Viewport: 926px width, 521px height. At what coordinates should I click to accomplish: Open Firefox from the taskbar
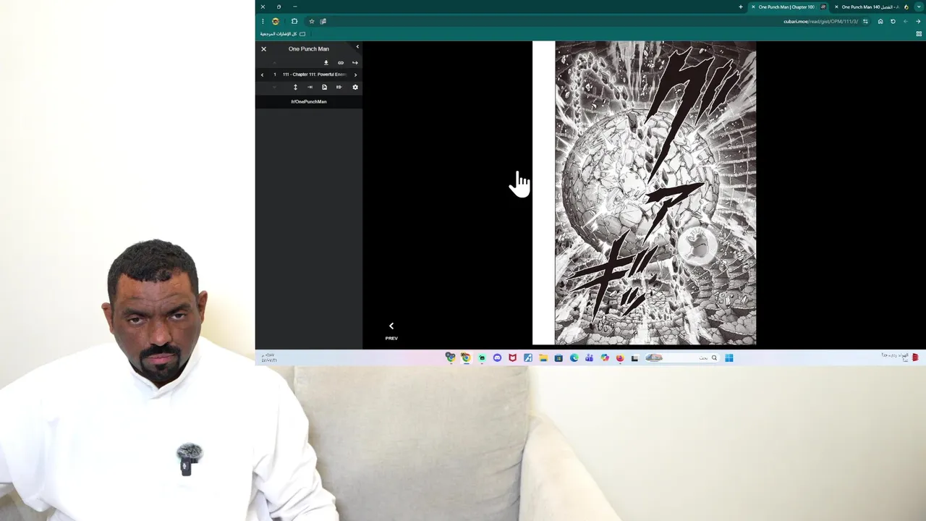[x=620, y=358]
